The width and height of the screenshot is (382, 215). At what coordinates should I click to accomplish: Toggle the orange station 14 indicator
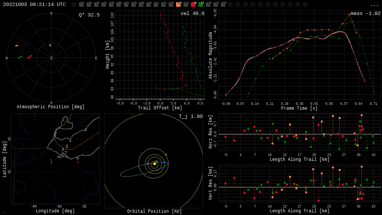point(178,4)
